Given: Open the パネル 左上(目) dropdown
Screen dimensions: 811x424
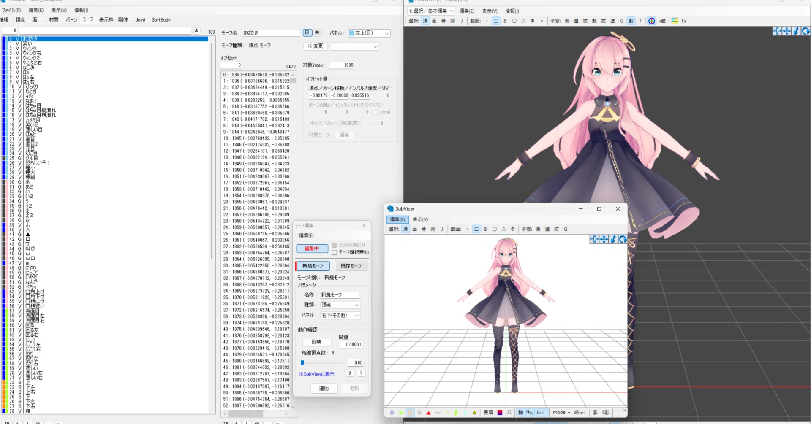Looking at the screenshot, I should 369,33.
